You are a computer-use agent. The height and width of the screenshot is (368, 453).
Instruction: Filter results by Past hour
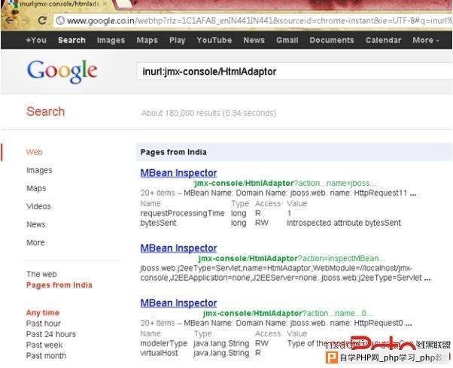[x=44, y=324]
